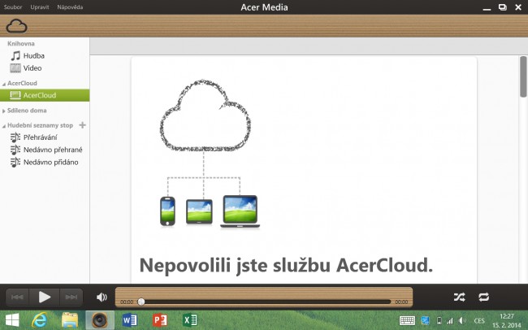Screen dimensions: 528x330
Task: Click Acer Media speaker taskbar icon
Action: coord(100,320)
